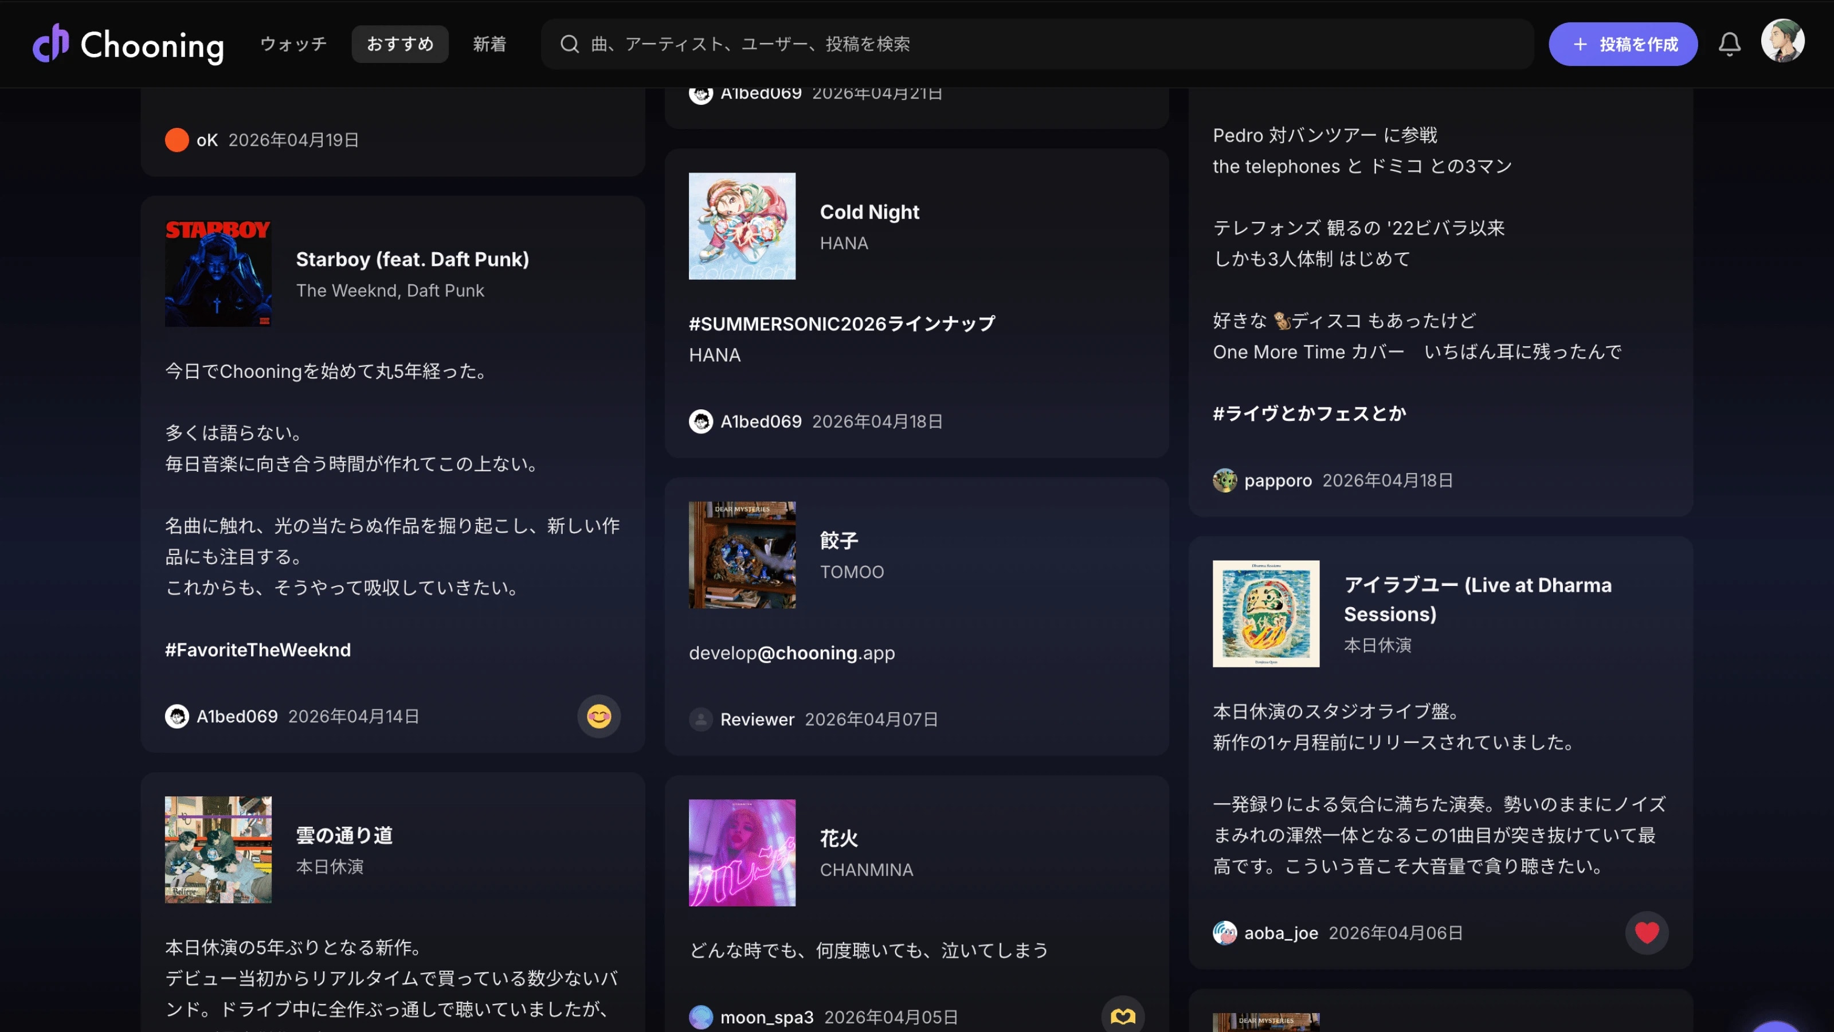1834x1032 pixels.
Task: Switch to the ウォッチ tab
Action: coord(293,44)
